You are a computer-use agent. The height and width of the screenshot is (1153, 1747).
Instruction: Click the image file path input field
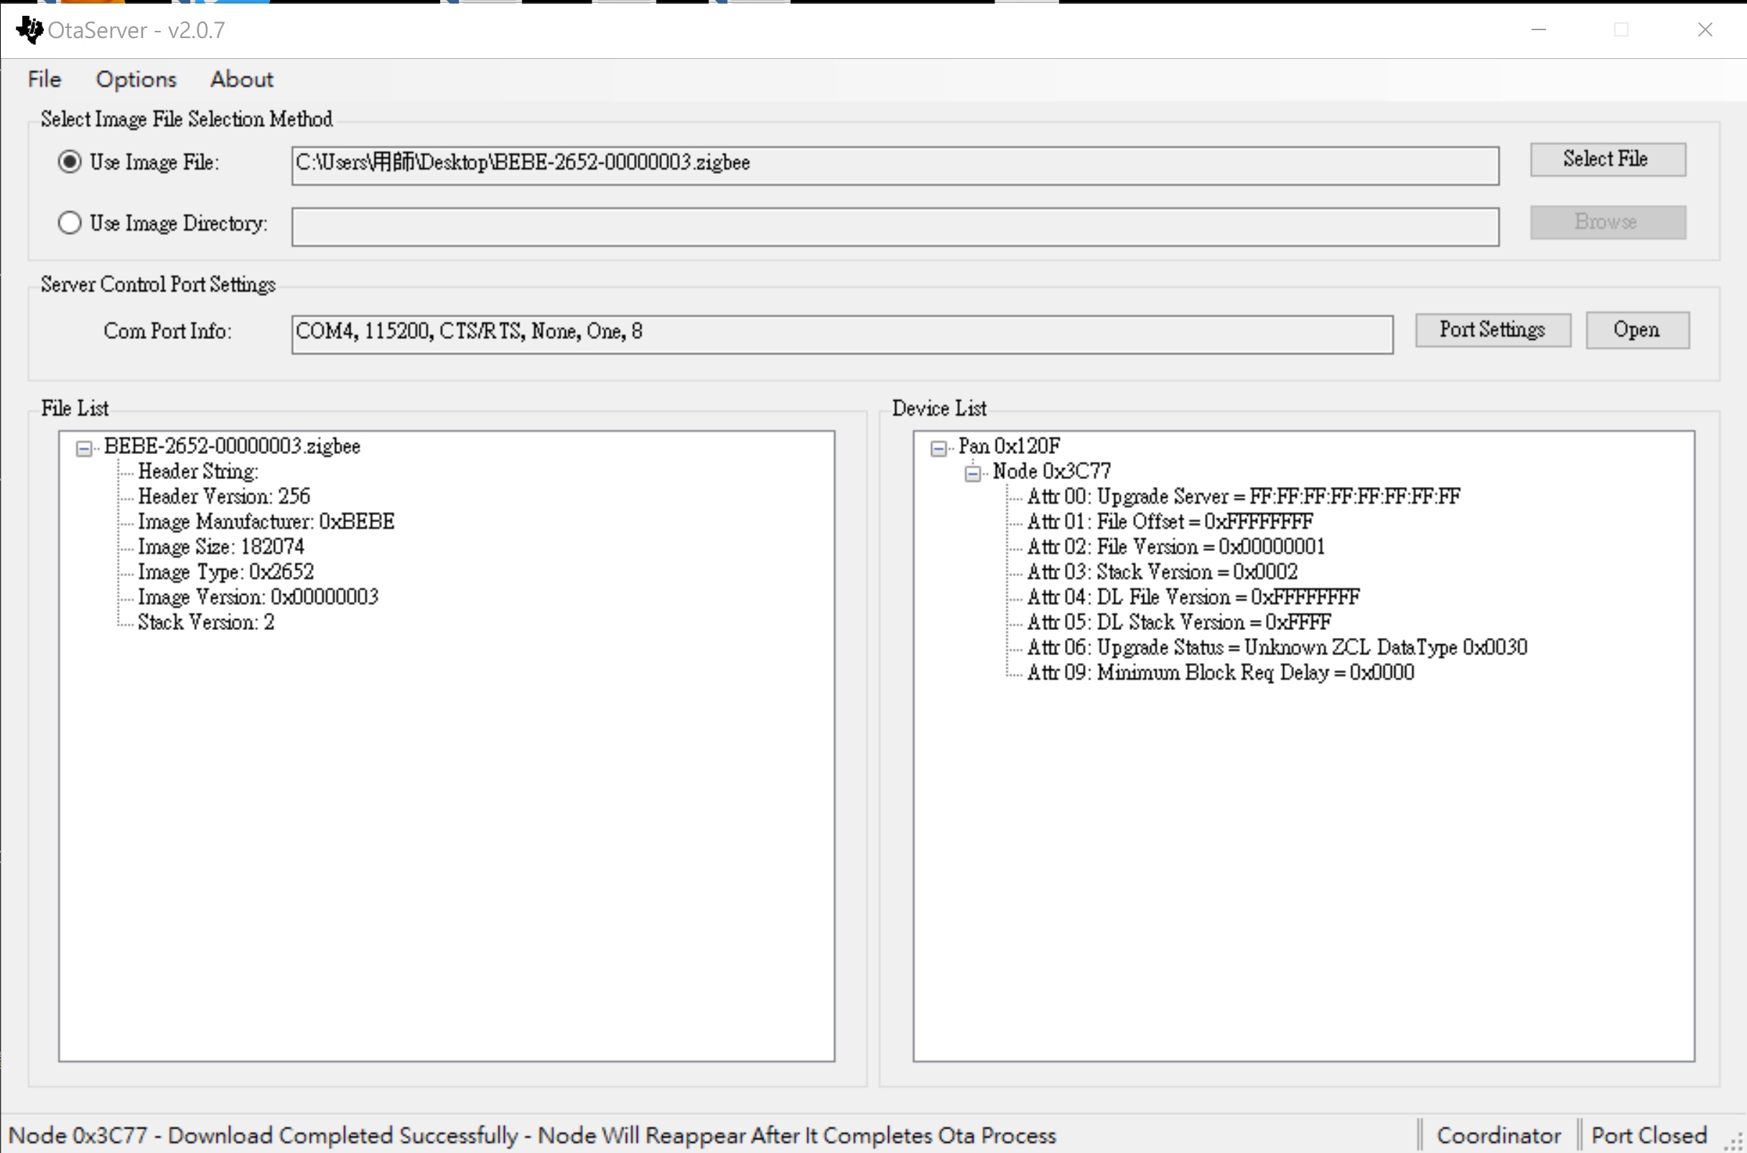coord(895,165)
